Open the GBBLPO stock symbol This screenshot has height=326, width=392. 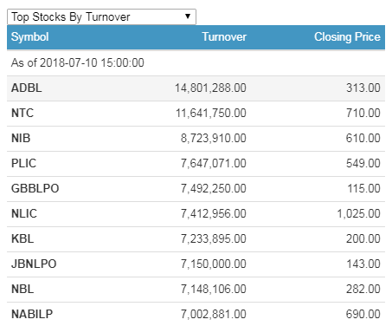click(x=35, y=188)
